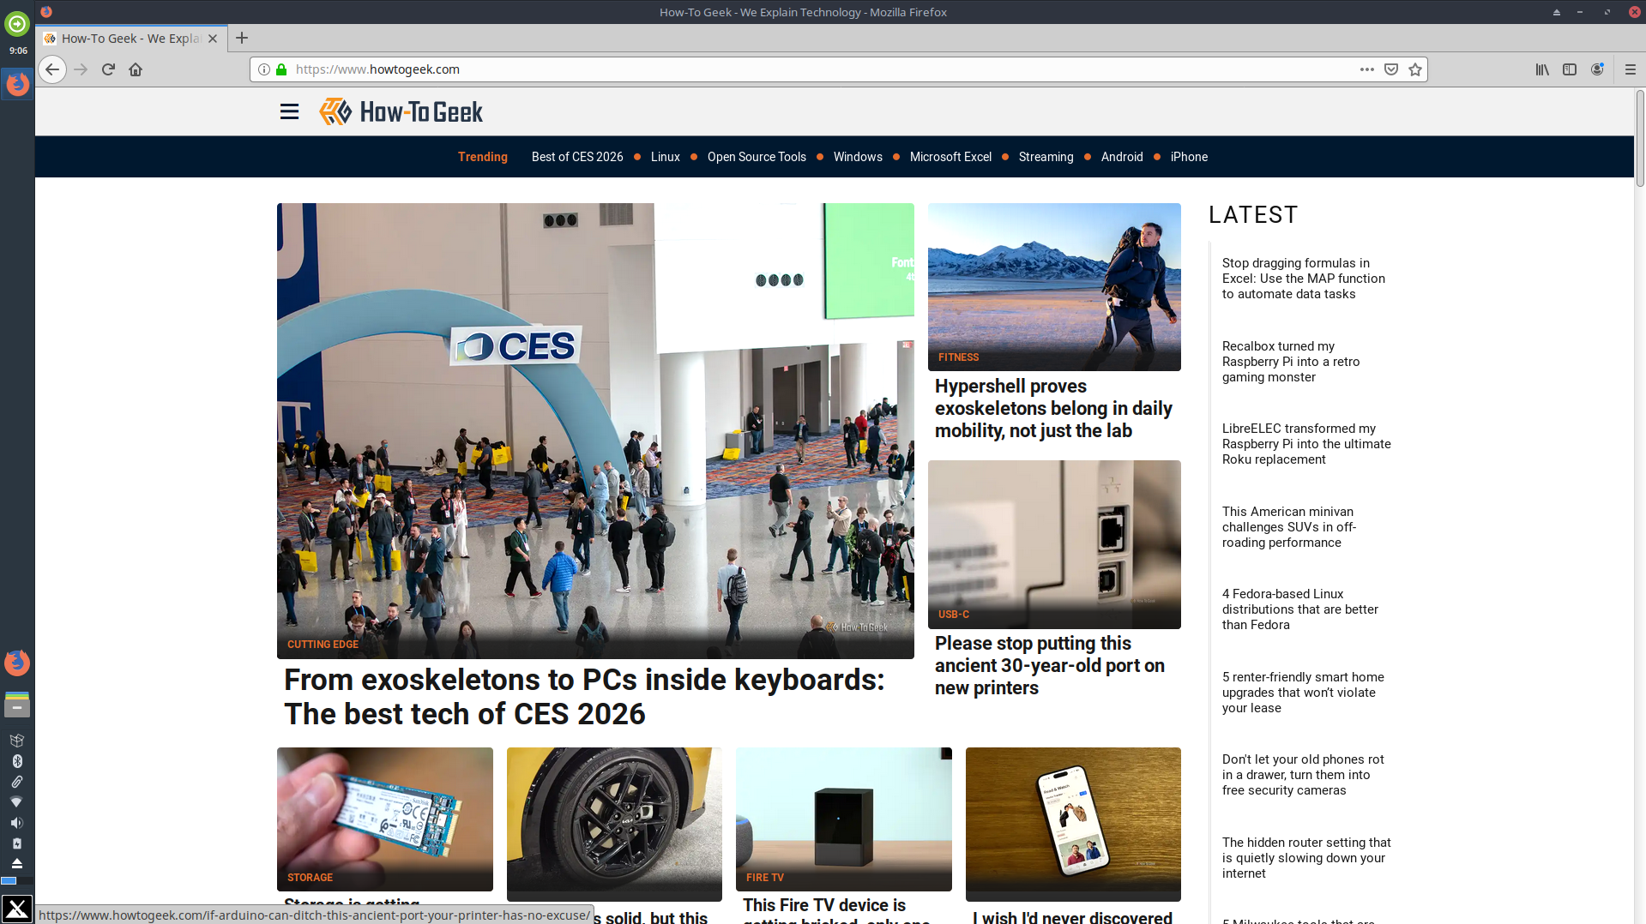Viewport: 1646px width, 924px height.
Task: Open renter-friendly smart home upgrades article
Action: (x=1303, y=693)
